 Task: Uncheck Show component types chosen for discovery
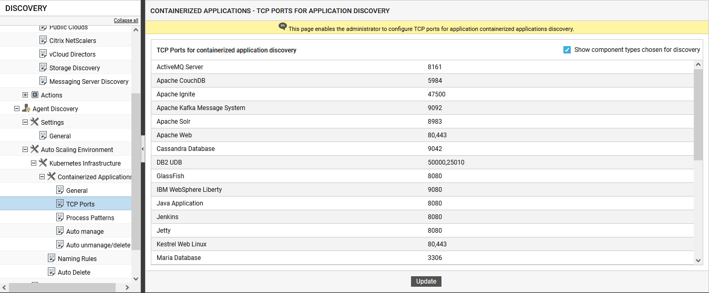[567, 50]
